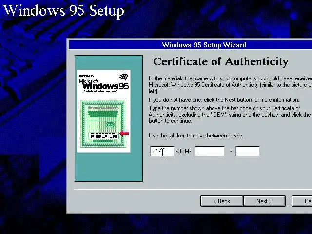Click 'Use the tab key to move between boxes.'

click(x=196, y=136)
